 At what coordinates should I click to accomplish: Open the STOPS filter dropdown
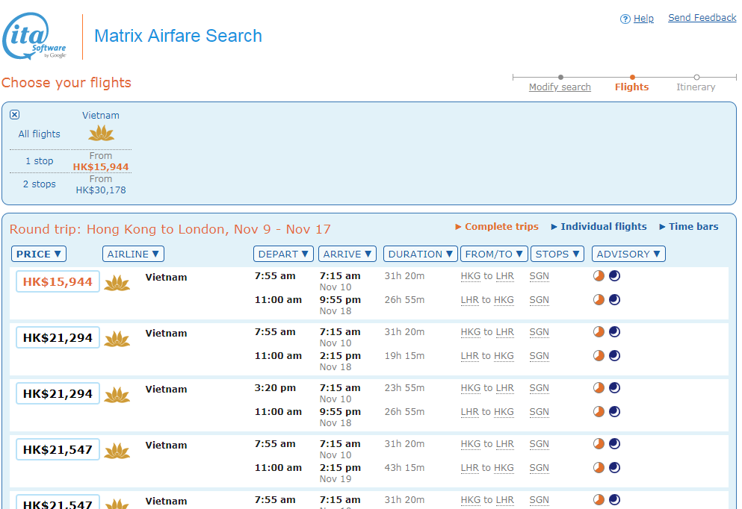tap(557, 254)
